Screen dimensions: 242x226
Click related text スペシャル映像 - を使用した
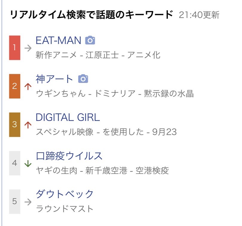(x=90, y=132)
